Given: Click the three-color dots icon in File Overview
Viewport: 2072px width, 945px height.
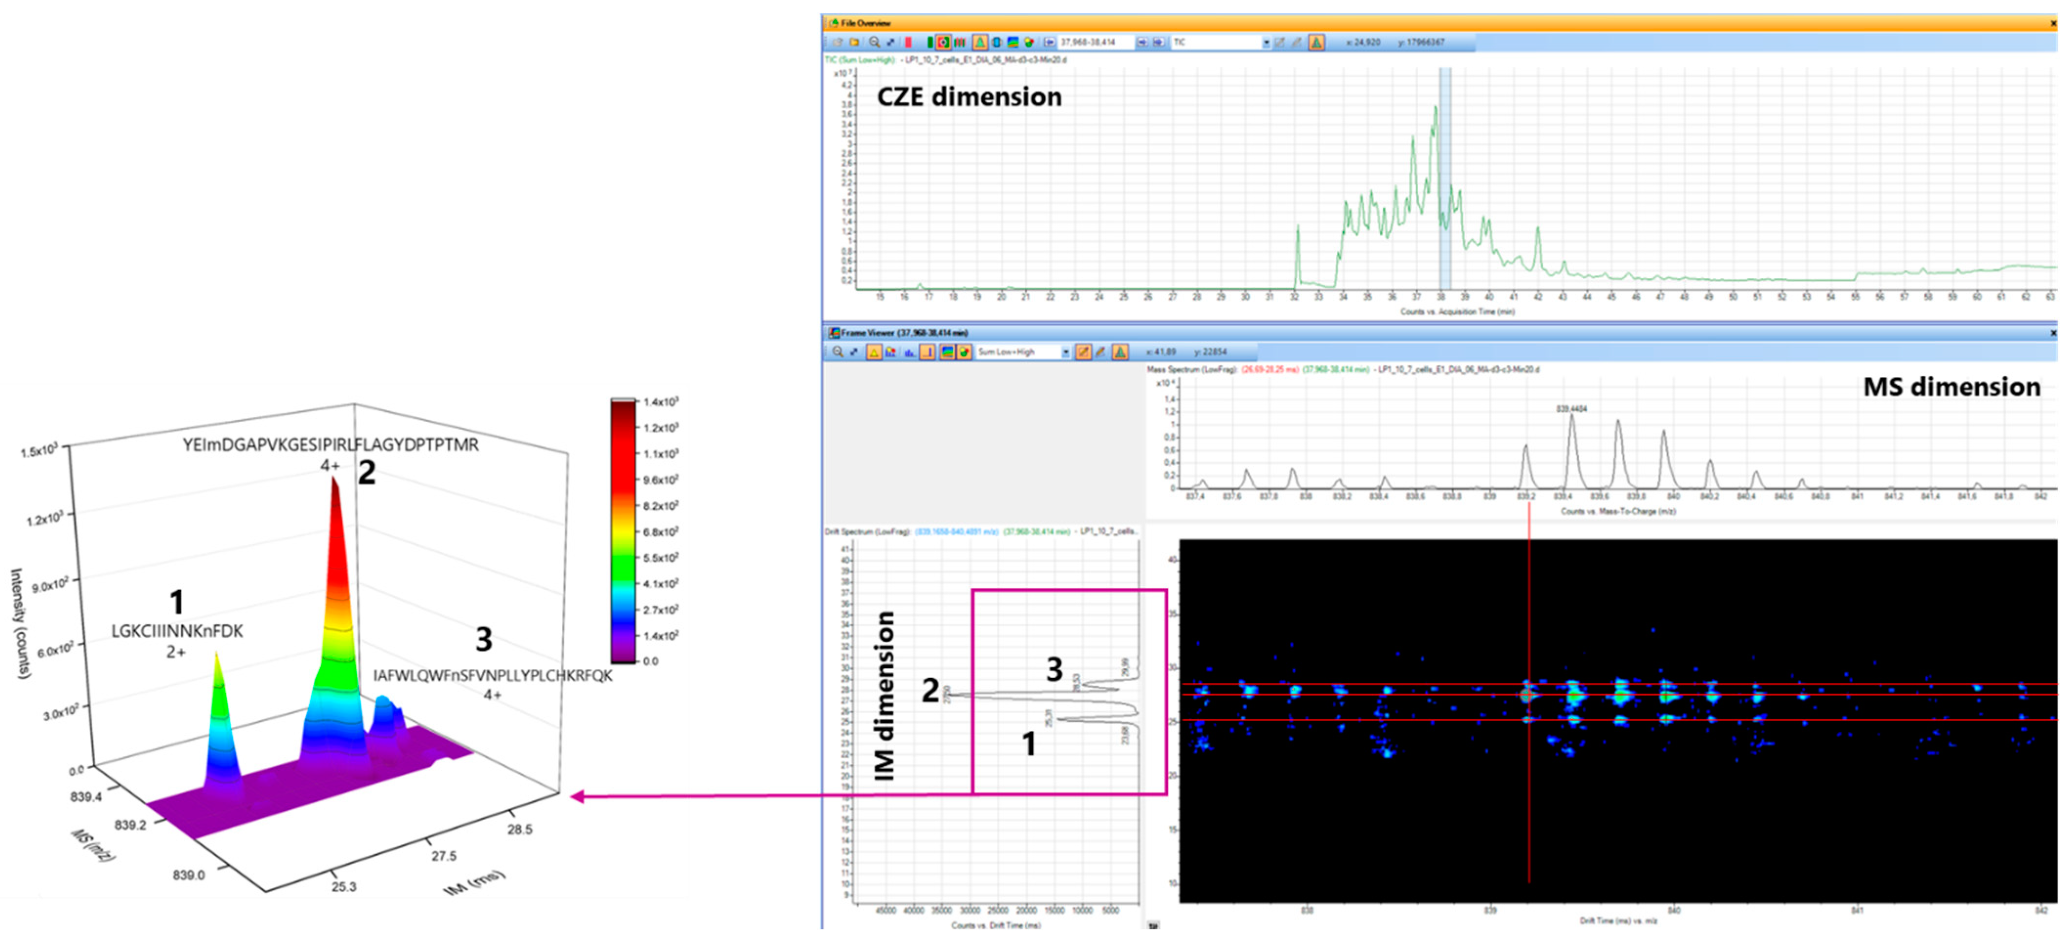Looking at the screenshot, I should pos(1029,42).
